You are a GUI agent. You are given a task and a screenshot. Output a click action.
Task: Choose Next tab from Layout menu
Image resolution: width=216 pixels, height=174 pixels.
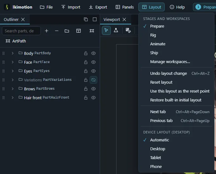[x=176, y=112]
